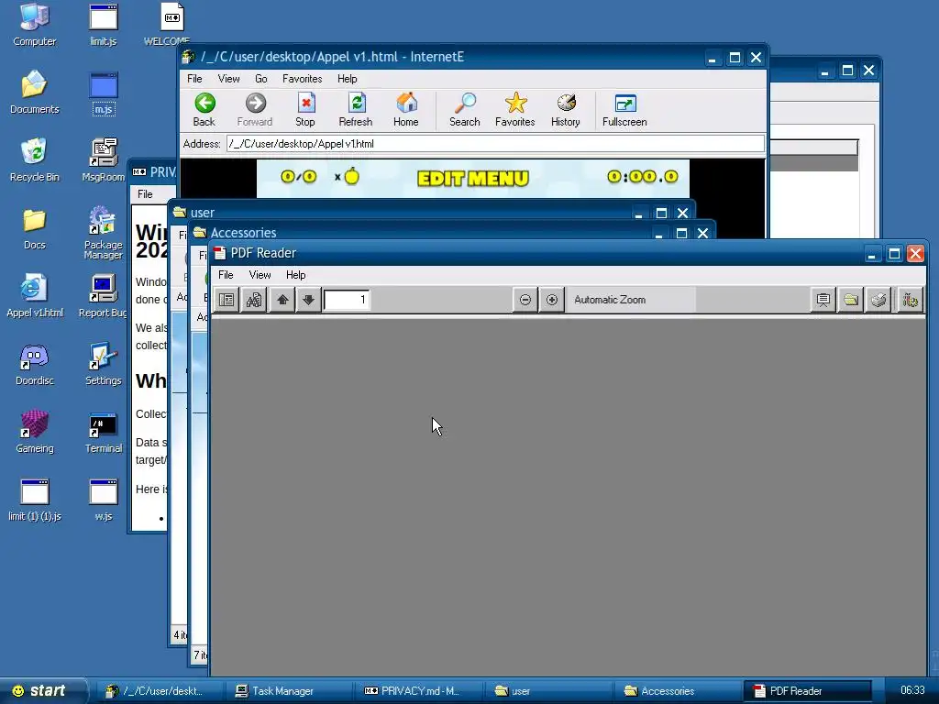This screenshot has height=704, width=939.
Task: Click the page number field in PDF Reader
Action: tap(347, 300)
